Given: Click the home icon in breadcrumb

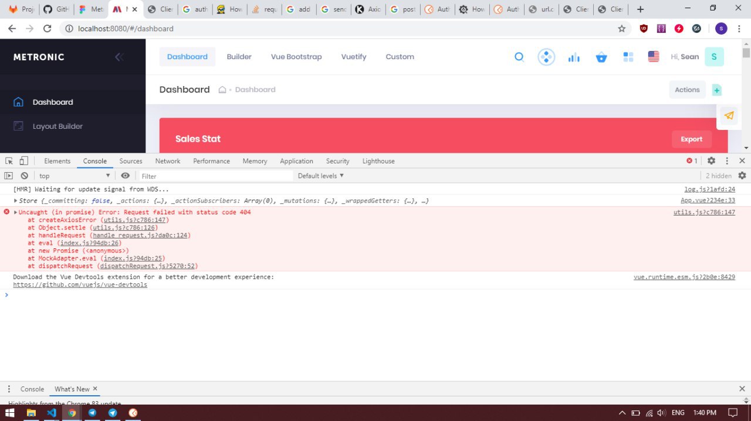Looking at the screenshot, I should (222, 90).
